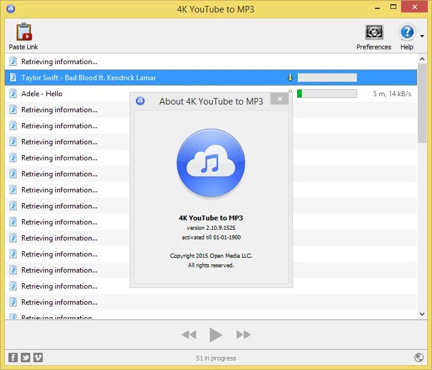Screen dimensions: 432x370
Task: Click the music file icon on Taylor Swift row
Action: point(13,78)
